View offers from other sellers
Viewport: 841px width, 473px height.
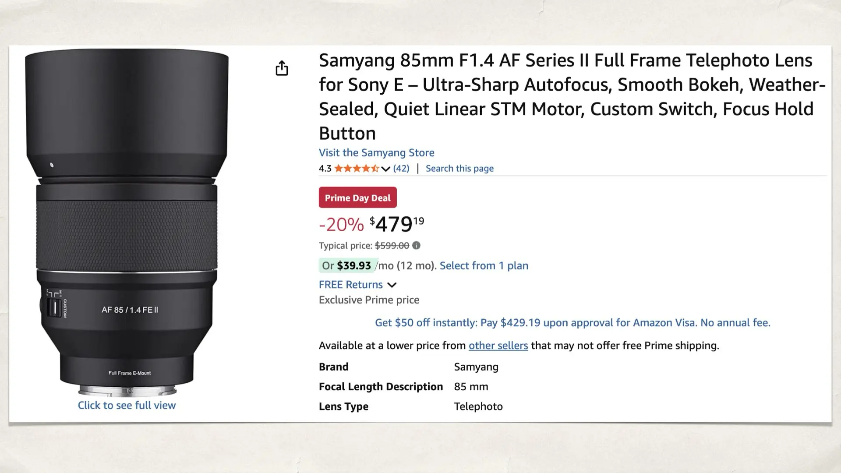[x=498, y=346]
